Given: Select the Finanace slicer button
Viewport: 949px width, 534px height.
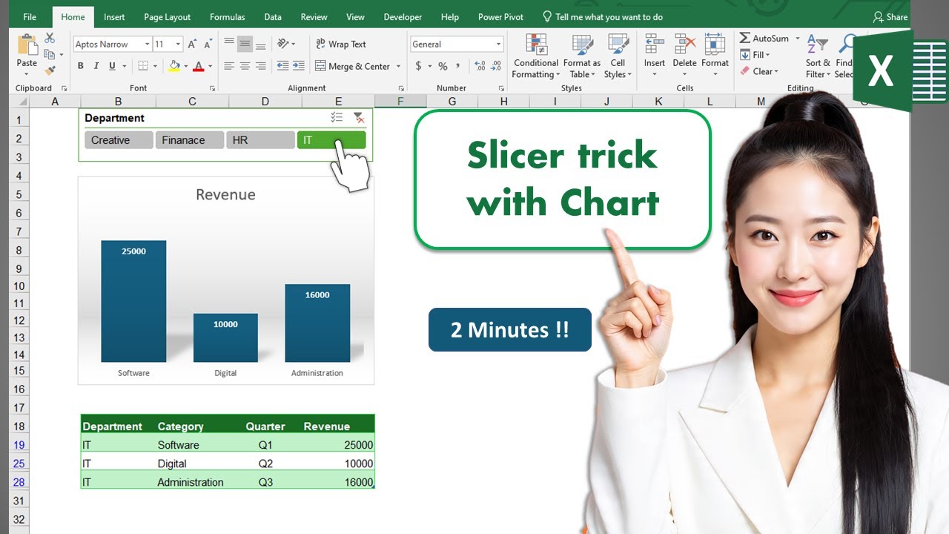Looking at the screenshot, I should tap(190, 140).
